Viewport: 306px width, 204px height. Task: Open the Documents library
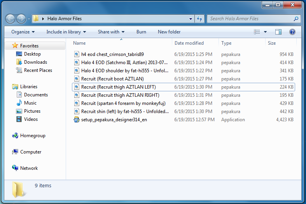point(36,95)
